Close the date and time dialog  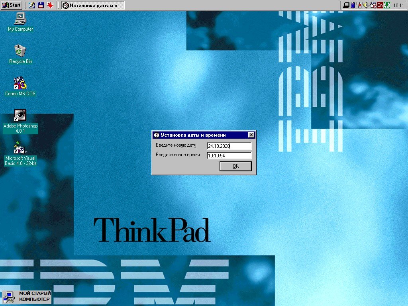click(251, 135)
